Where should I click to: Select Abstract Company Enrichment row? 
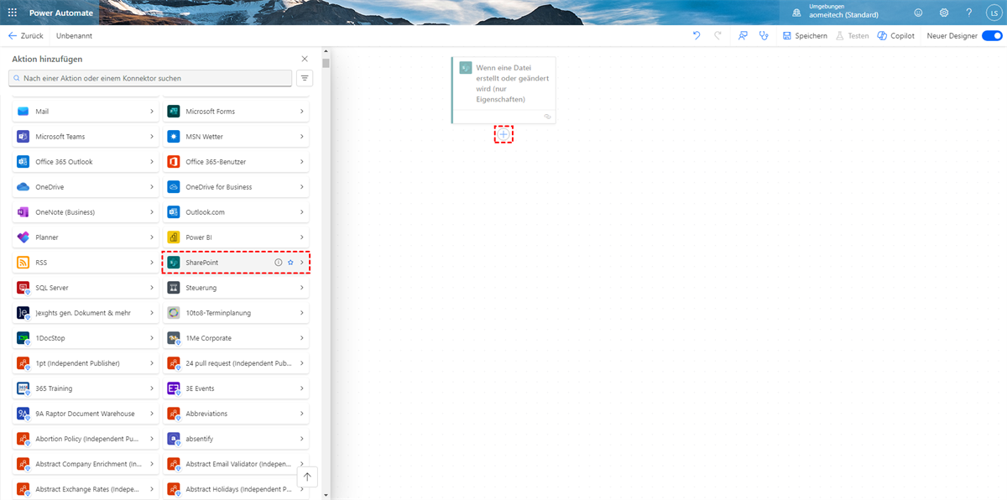tap(85, 464)
